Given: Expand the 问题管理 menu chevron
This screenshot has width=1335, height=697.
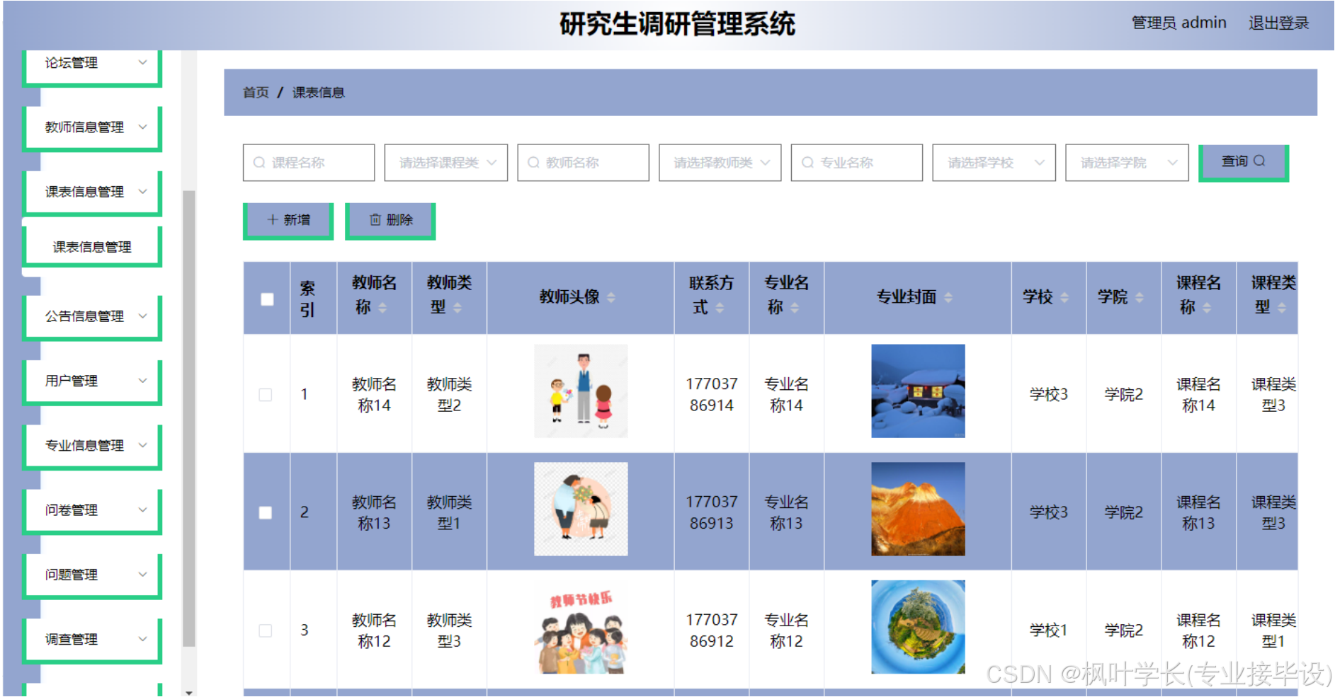Looking at the screenshot, I should (x=142, y=575).
